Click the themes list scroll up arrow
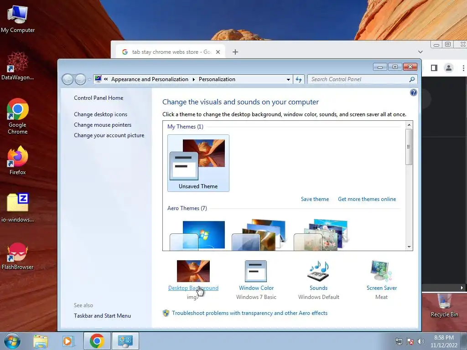This screenshot has width=467, height=350. [x=409, y=125]
